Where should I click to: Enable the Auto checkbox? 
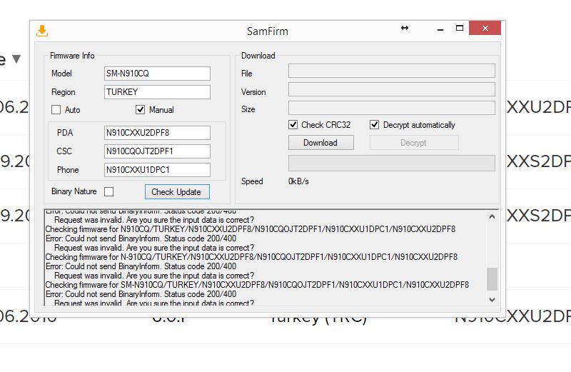(x=56, y=110)
